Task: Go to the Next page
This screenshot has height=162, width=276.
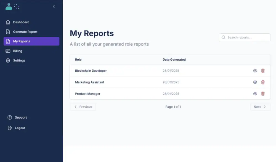Action: 260,107
